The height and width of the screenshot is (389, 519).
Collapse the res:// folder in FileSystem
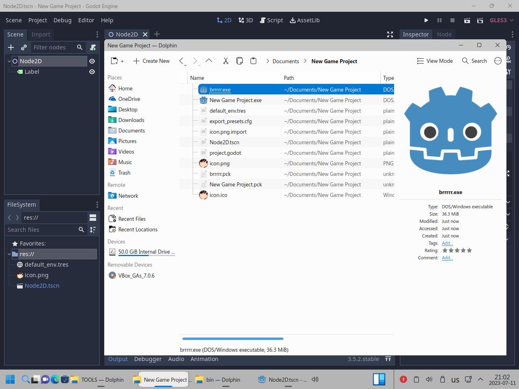tap(9, 254)
